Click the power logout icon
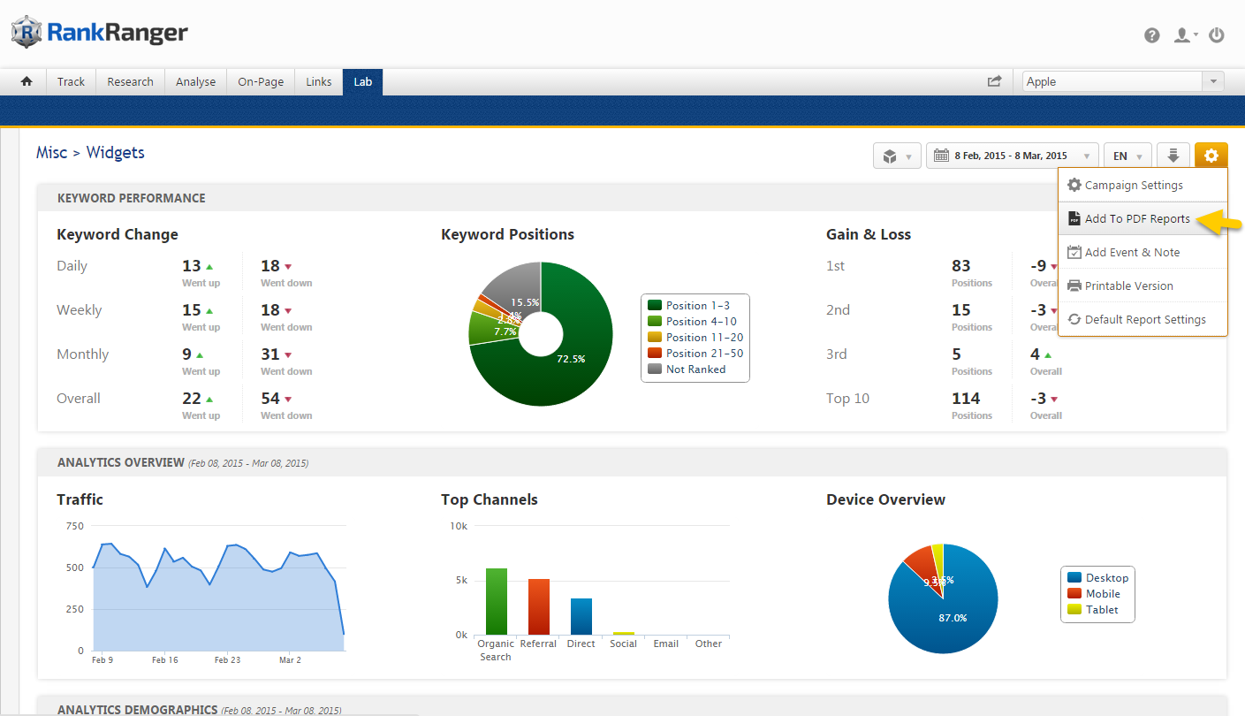The width and height of the screenshot is (1245, 716). (1217, 35)
